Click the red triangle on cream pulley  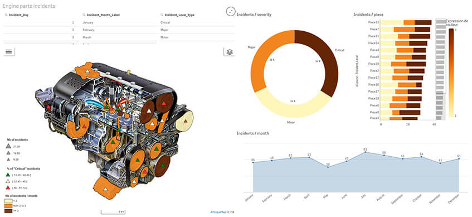(186, 121)
